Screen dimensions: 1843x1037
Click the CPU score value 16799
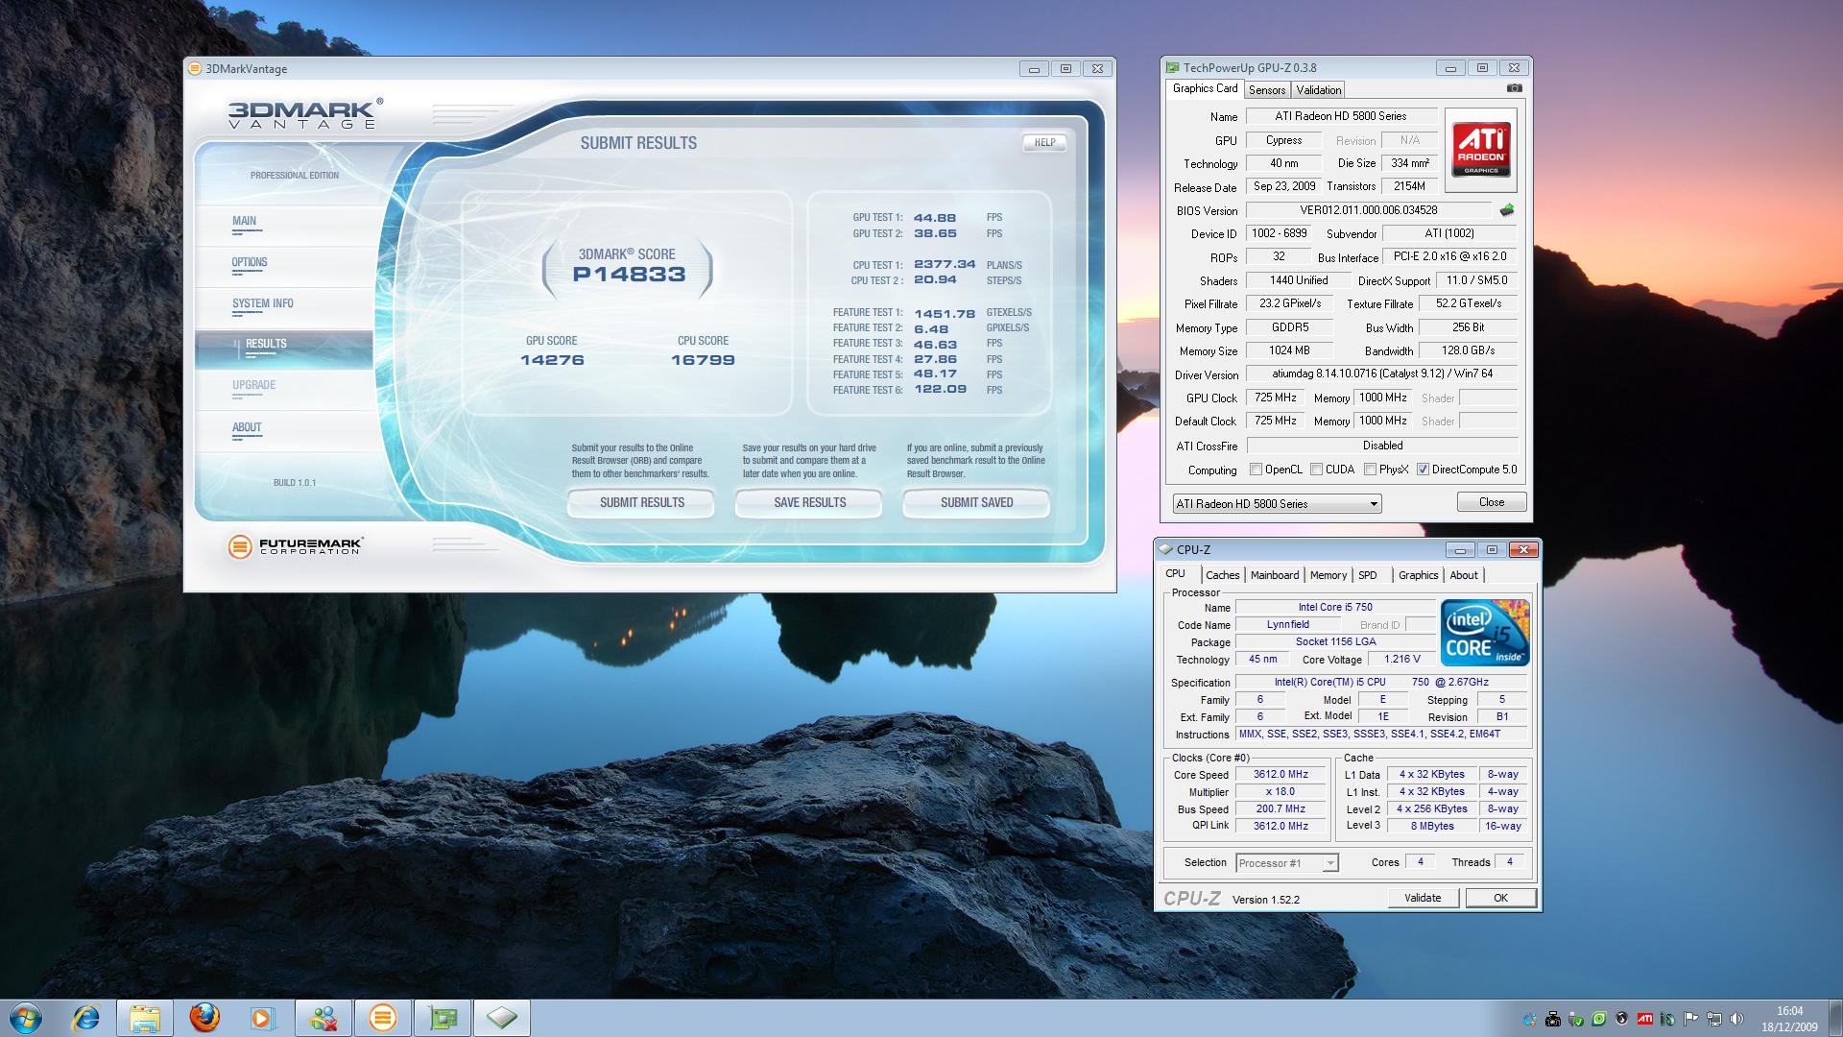703,360
